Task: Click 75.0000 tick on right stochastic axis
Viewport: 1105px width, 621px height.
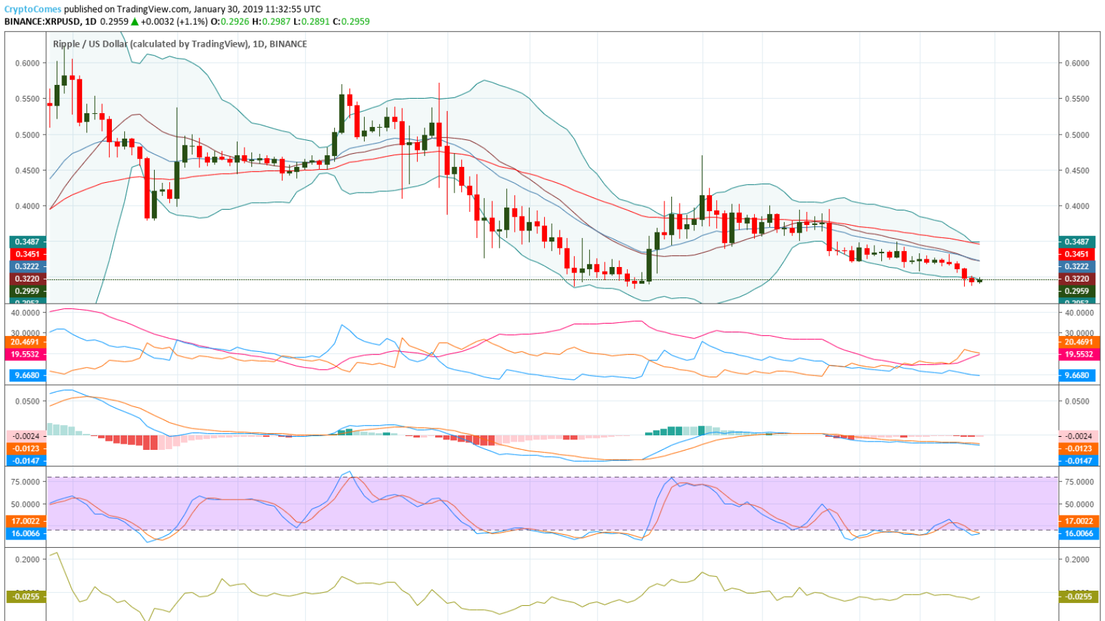Action: tap(1079, 482)
